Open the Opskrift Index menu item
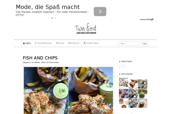The height and width of the screenshot is (114, 171). tap(92, 43)
